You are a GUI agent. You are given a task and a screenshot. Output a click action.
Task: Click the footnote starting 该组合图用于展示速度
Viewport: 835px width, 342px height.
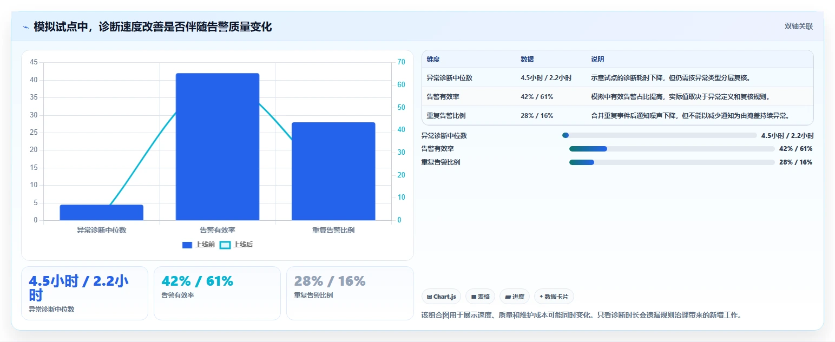click(581, 315)
